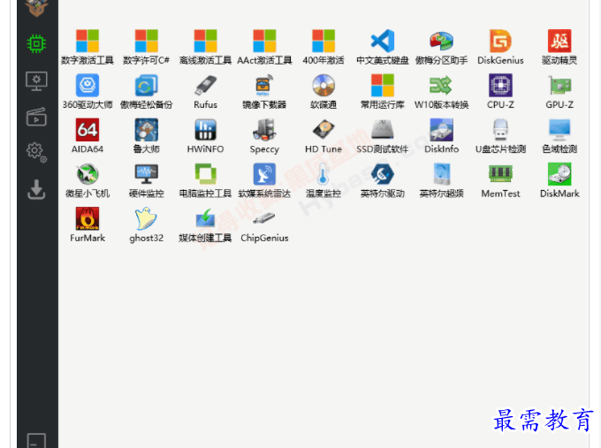Screen dimensions: 601x448
Task: Launch HWiNFO
Action: click(x=205, y=136)
